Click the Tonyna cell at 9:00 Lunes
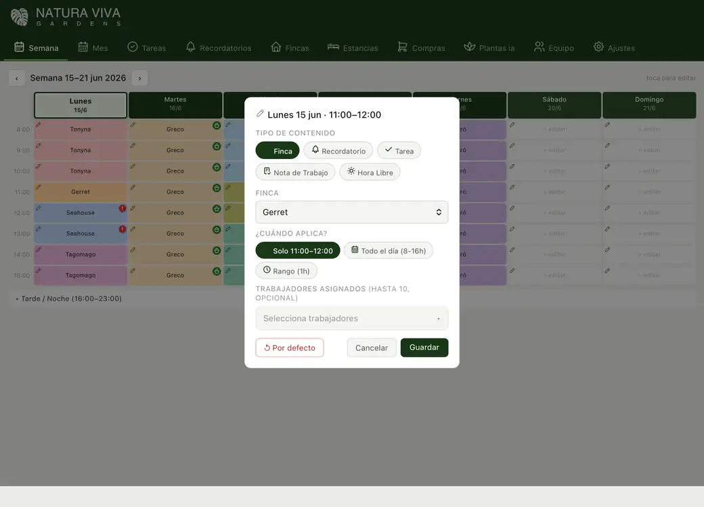Screen dimensions: 704x507 81,150
